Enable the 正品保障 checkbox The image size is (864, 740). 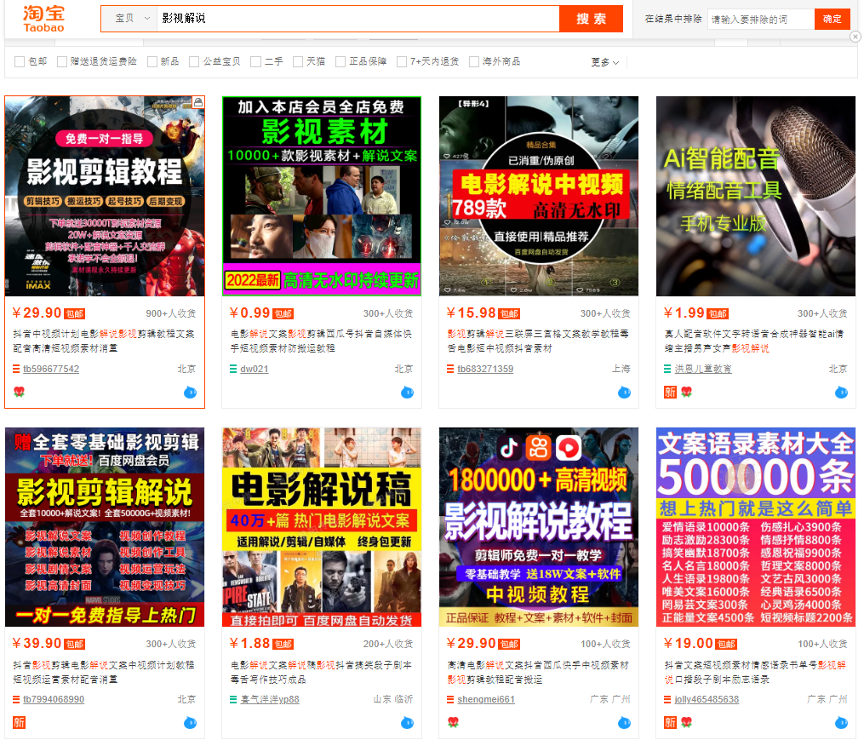[340, 62]
